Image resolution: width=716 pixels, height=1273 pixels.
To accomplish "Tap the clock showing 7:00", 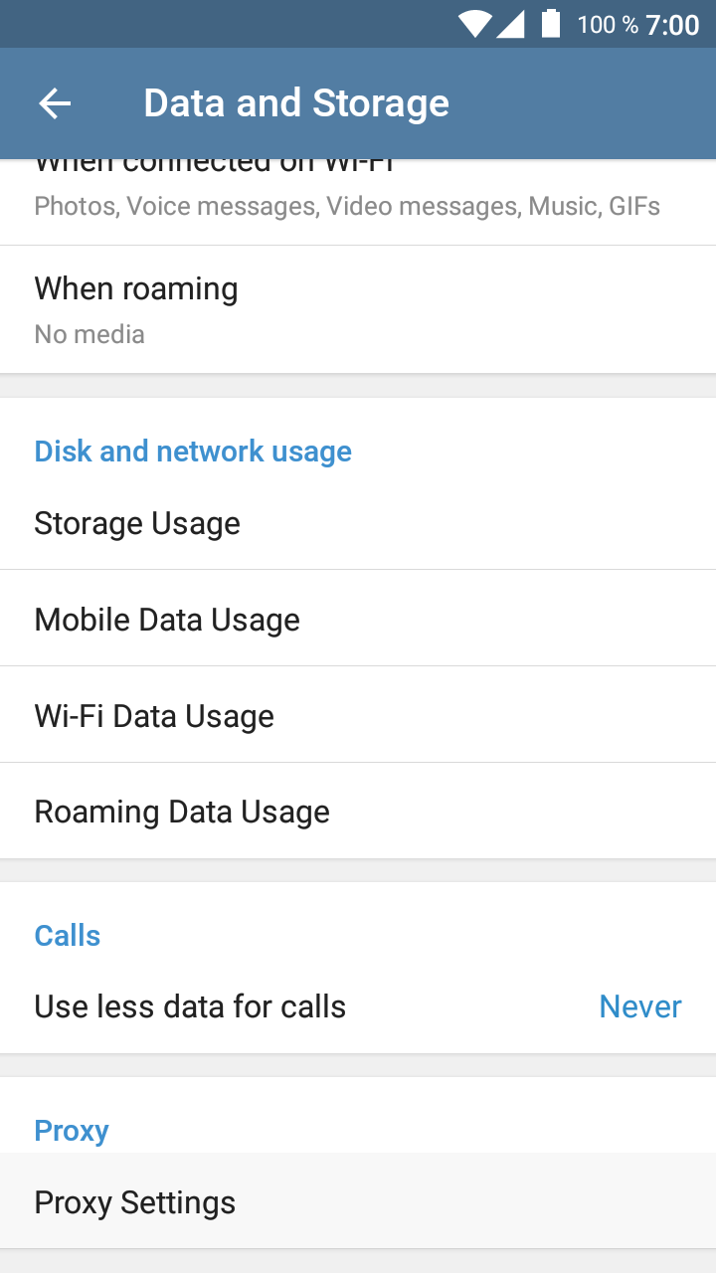I will [673, 25].
